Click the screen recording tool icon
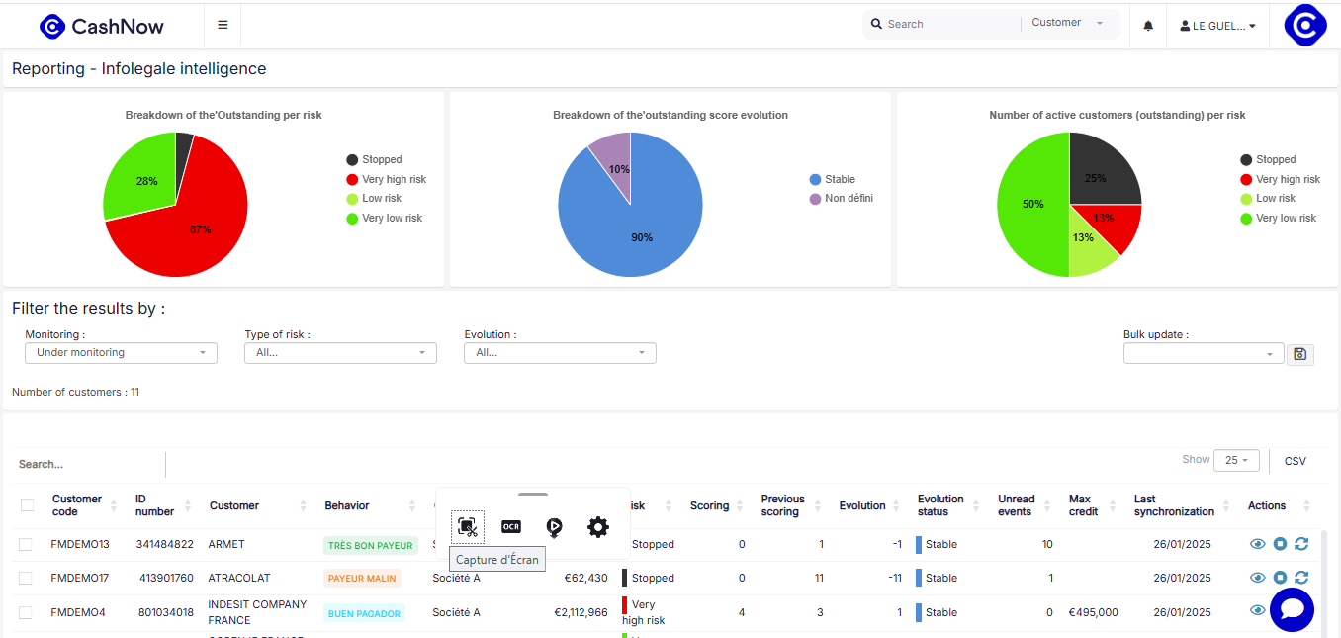The height and width of the screenshot is (638, 1341). pos(554,527)
